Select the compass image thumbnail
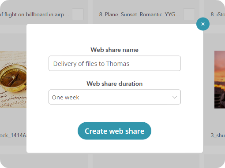Viewport: 225px width, 168px height. coord(13,80)
